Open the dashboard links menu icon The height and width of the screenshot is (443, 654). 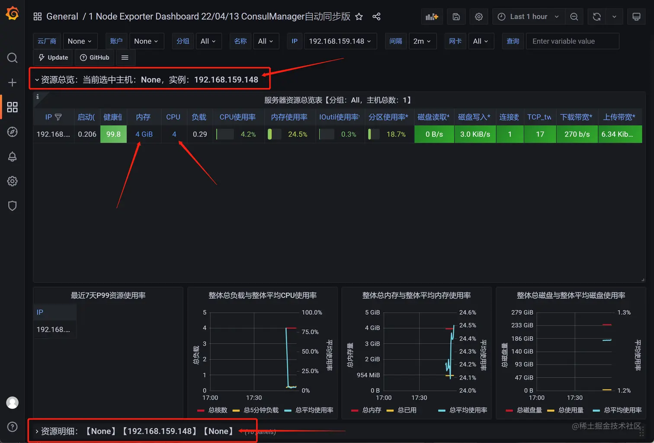click(x=125, y=57)
